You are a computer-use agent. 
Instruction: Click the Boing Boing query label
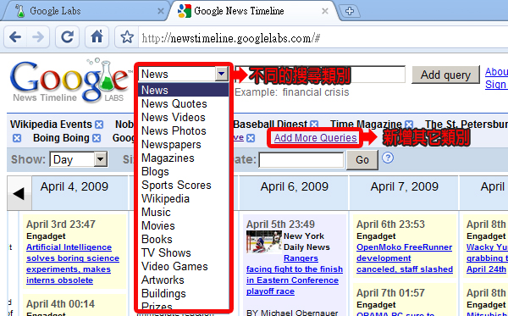coord(61,138)
